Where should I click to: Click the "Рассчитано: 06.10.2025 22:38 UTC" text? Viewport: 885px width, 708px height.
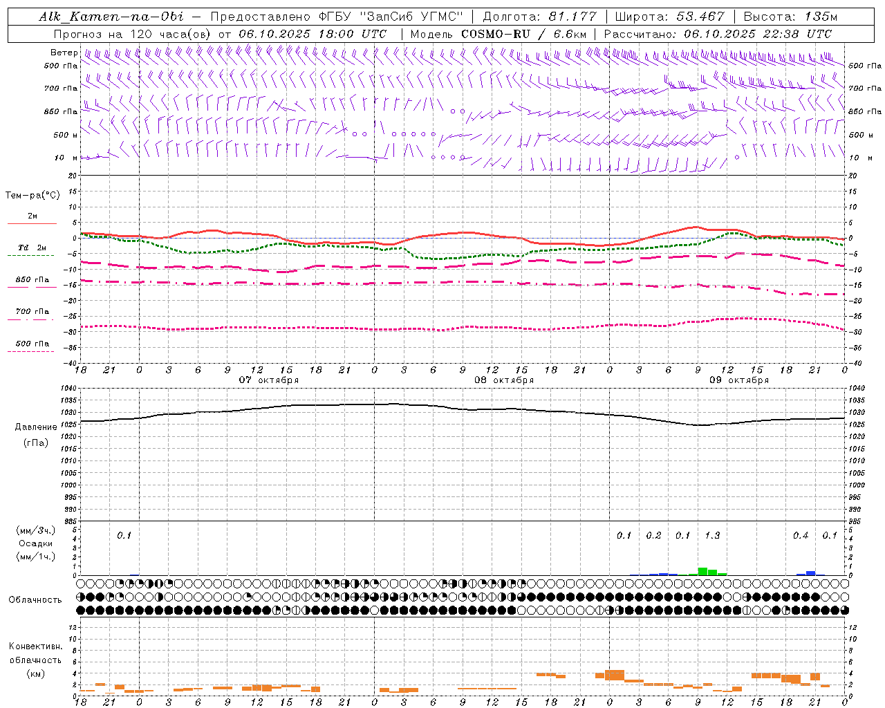click(x=718, y=34)
